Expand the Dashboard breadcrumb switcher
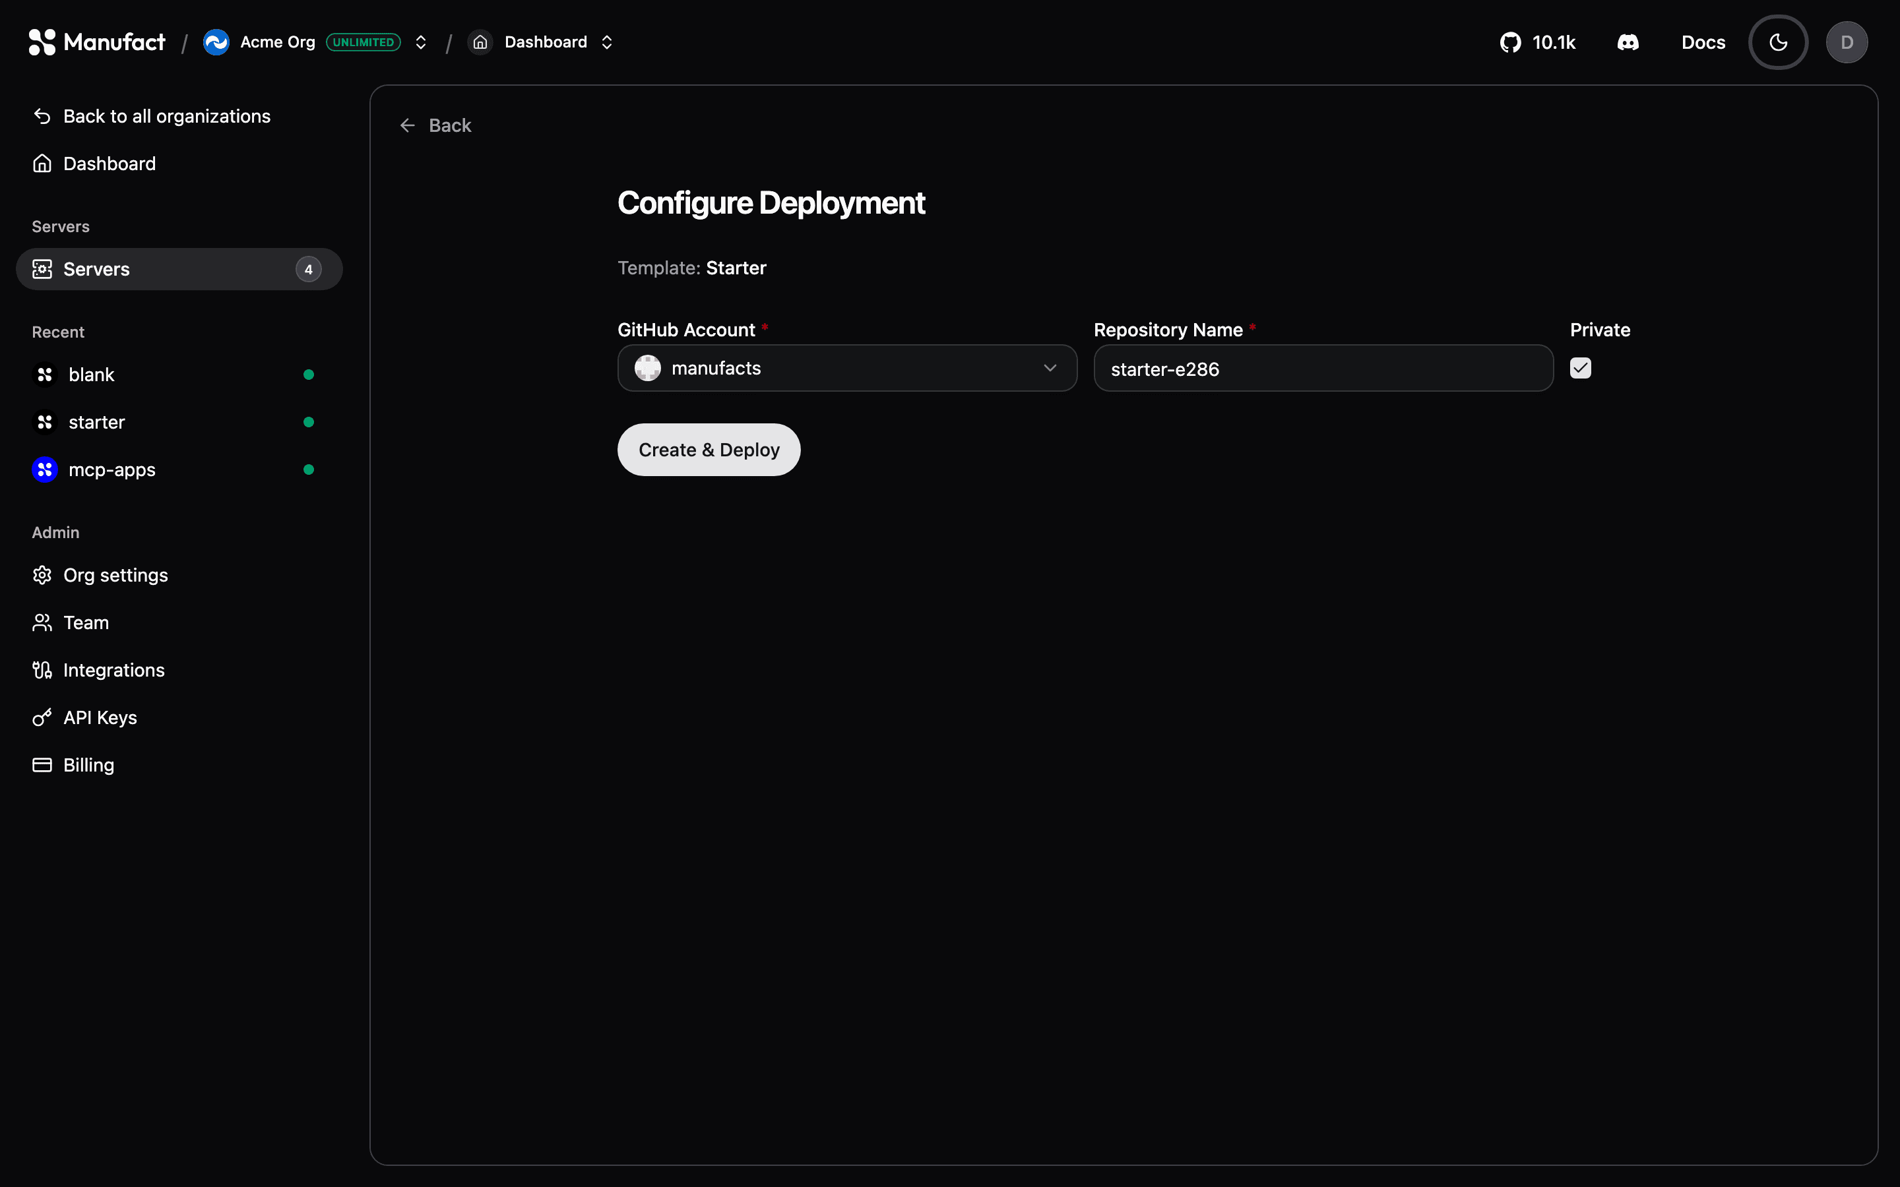The image size is (1900, 1187). click(607, 42)
